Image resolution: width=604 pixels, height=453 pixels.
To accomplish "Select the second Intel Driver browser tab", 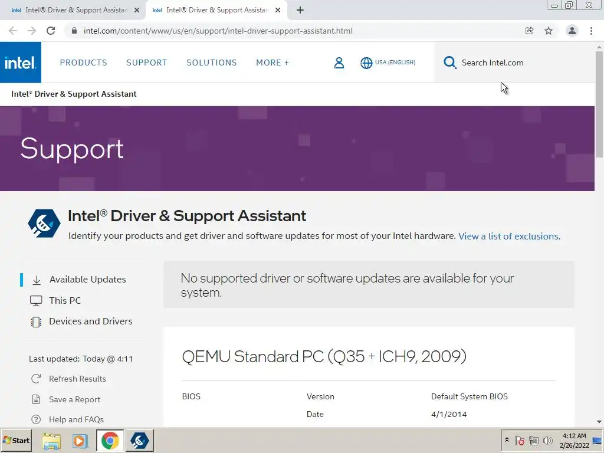I will pyautogui.click(x=216, y=10).
